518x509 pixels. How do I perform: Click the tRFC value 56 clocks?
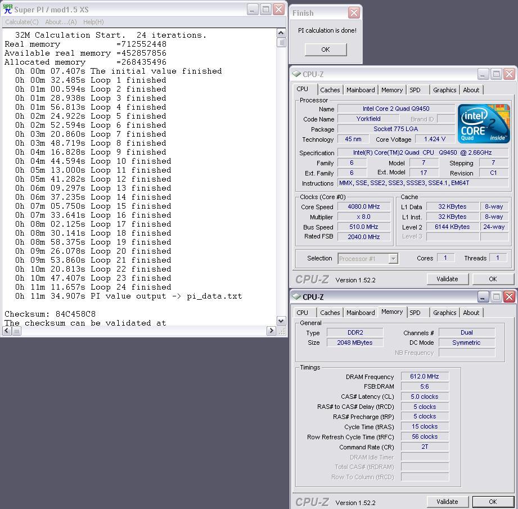tap(425, 436)
